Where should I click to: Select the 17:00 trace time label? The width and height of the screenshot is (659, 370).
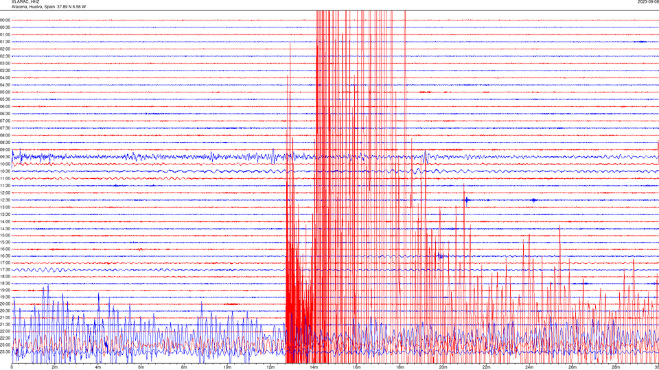(5, 263)
